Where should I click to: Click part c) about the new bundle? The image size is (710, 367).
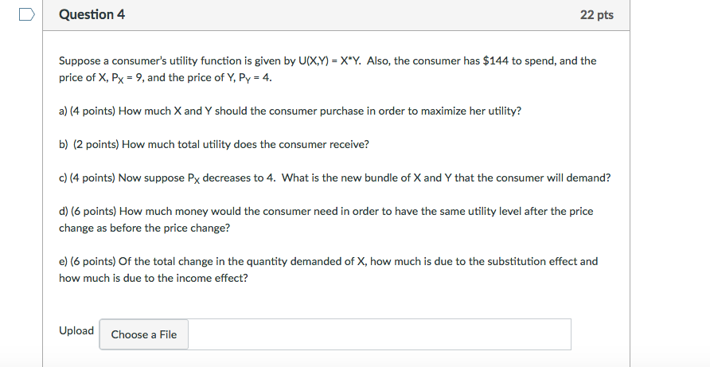pos(334,178)
